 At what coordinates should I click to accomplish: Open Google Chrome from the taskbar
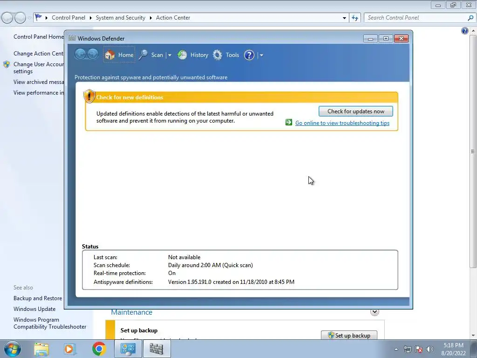99,349
